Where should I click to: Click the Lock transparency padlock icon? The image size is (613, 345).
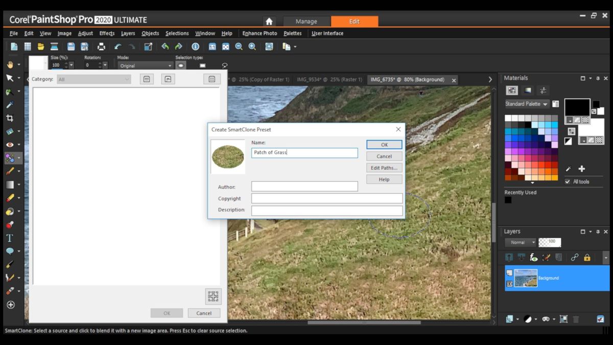(x=587, y=258)
